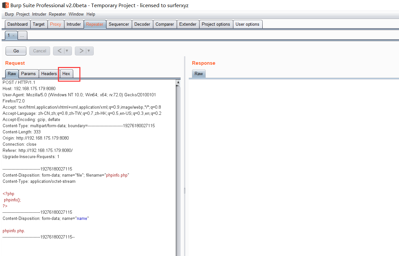Switch to the Dashboard tab
Screen dimensions: 399x256
(x=18, y=24)
